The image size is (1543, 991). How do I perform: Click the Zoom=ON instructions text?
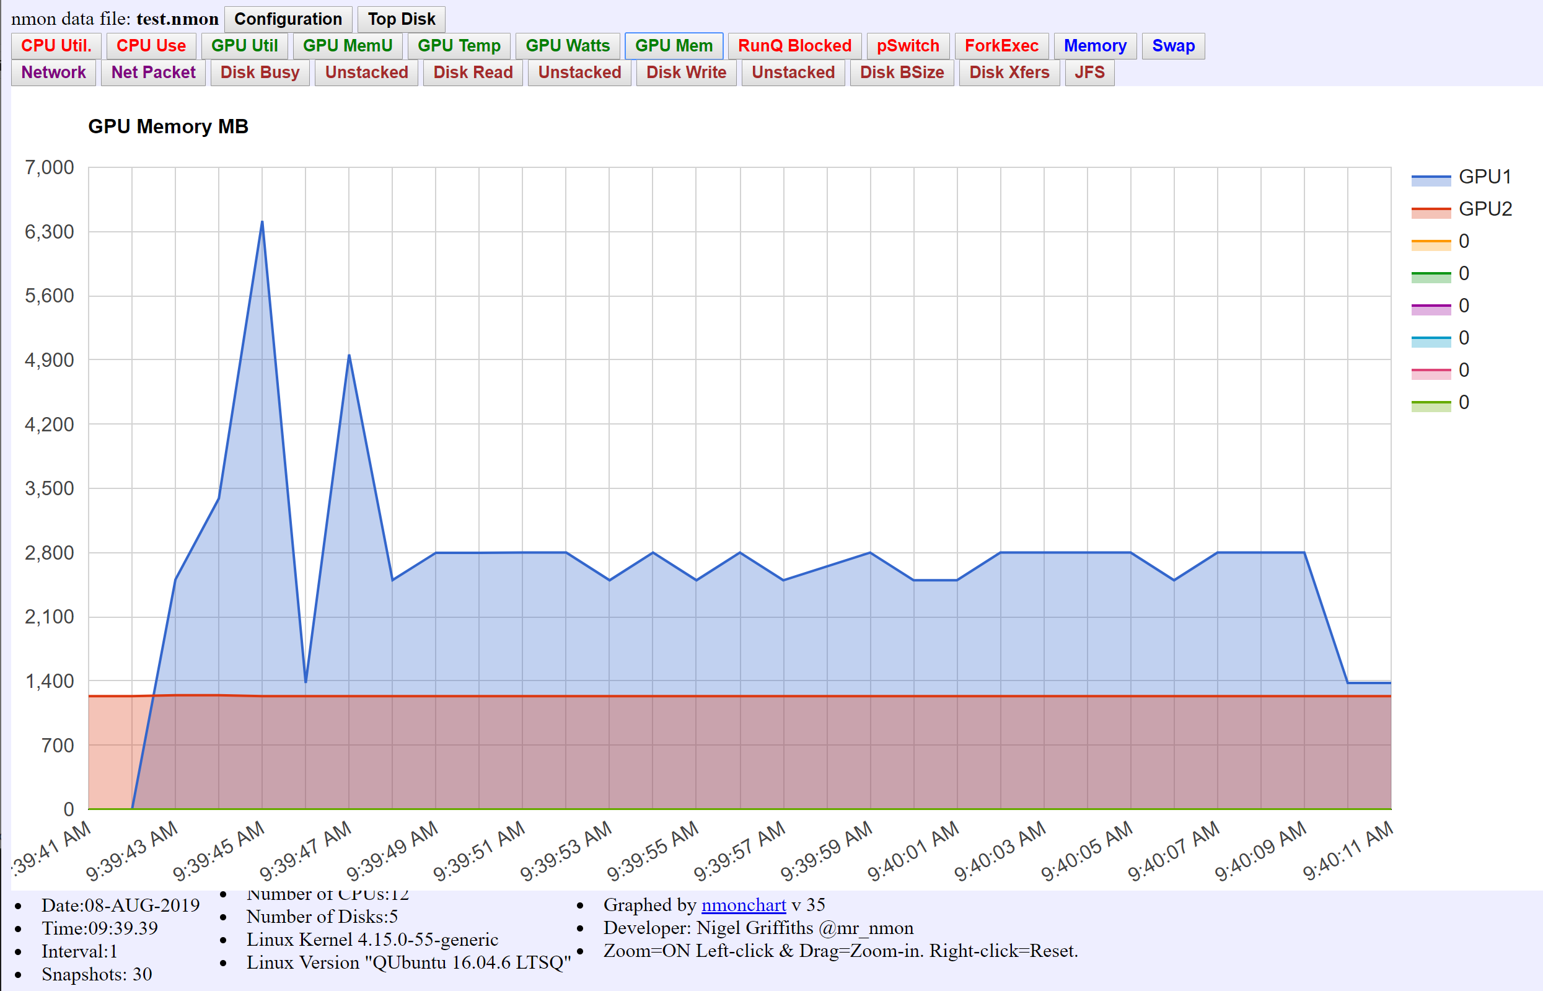click(840, 951)
